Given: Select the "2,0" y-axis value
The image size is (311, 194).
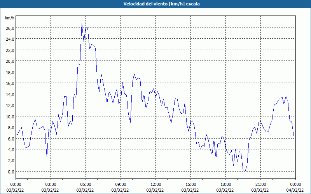Looking at the screenshot, I should [x=12, y=161].
